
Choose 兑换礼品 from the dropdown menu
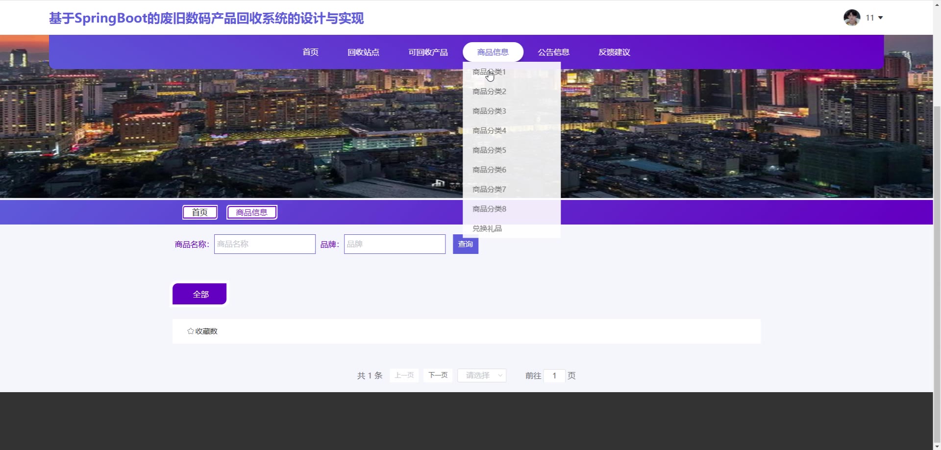[x=512, y=228]
